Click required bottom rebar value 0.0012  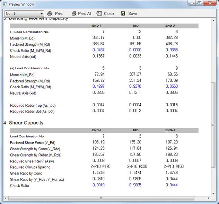pyautogui.click(x=135, y=111)
